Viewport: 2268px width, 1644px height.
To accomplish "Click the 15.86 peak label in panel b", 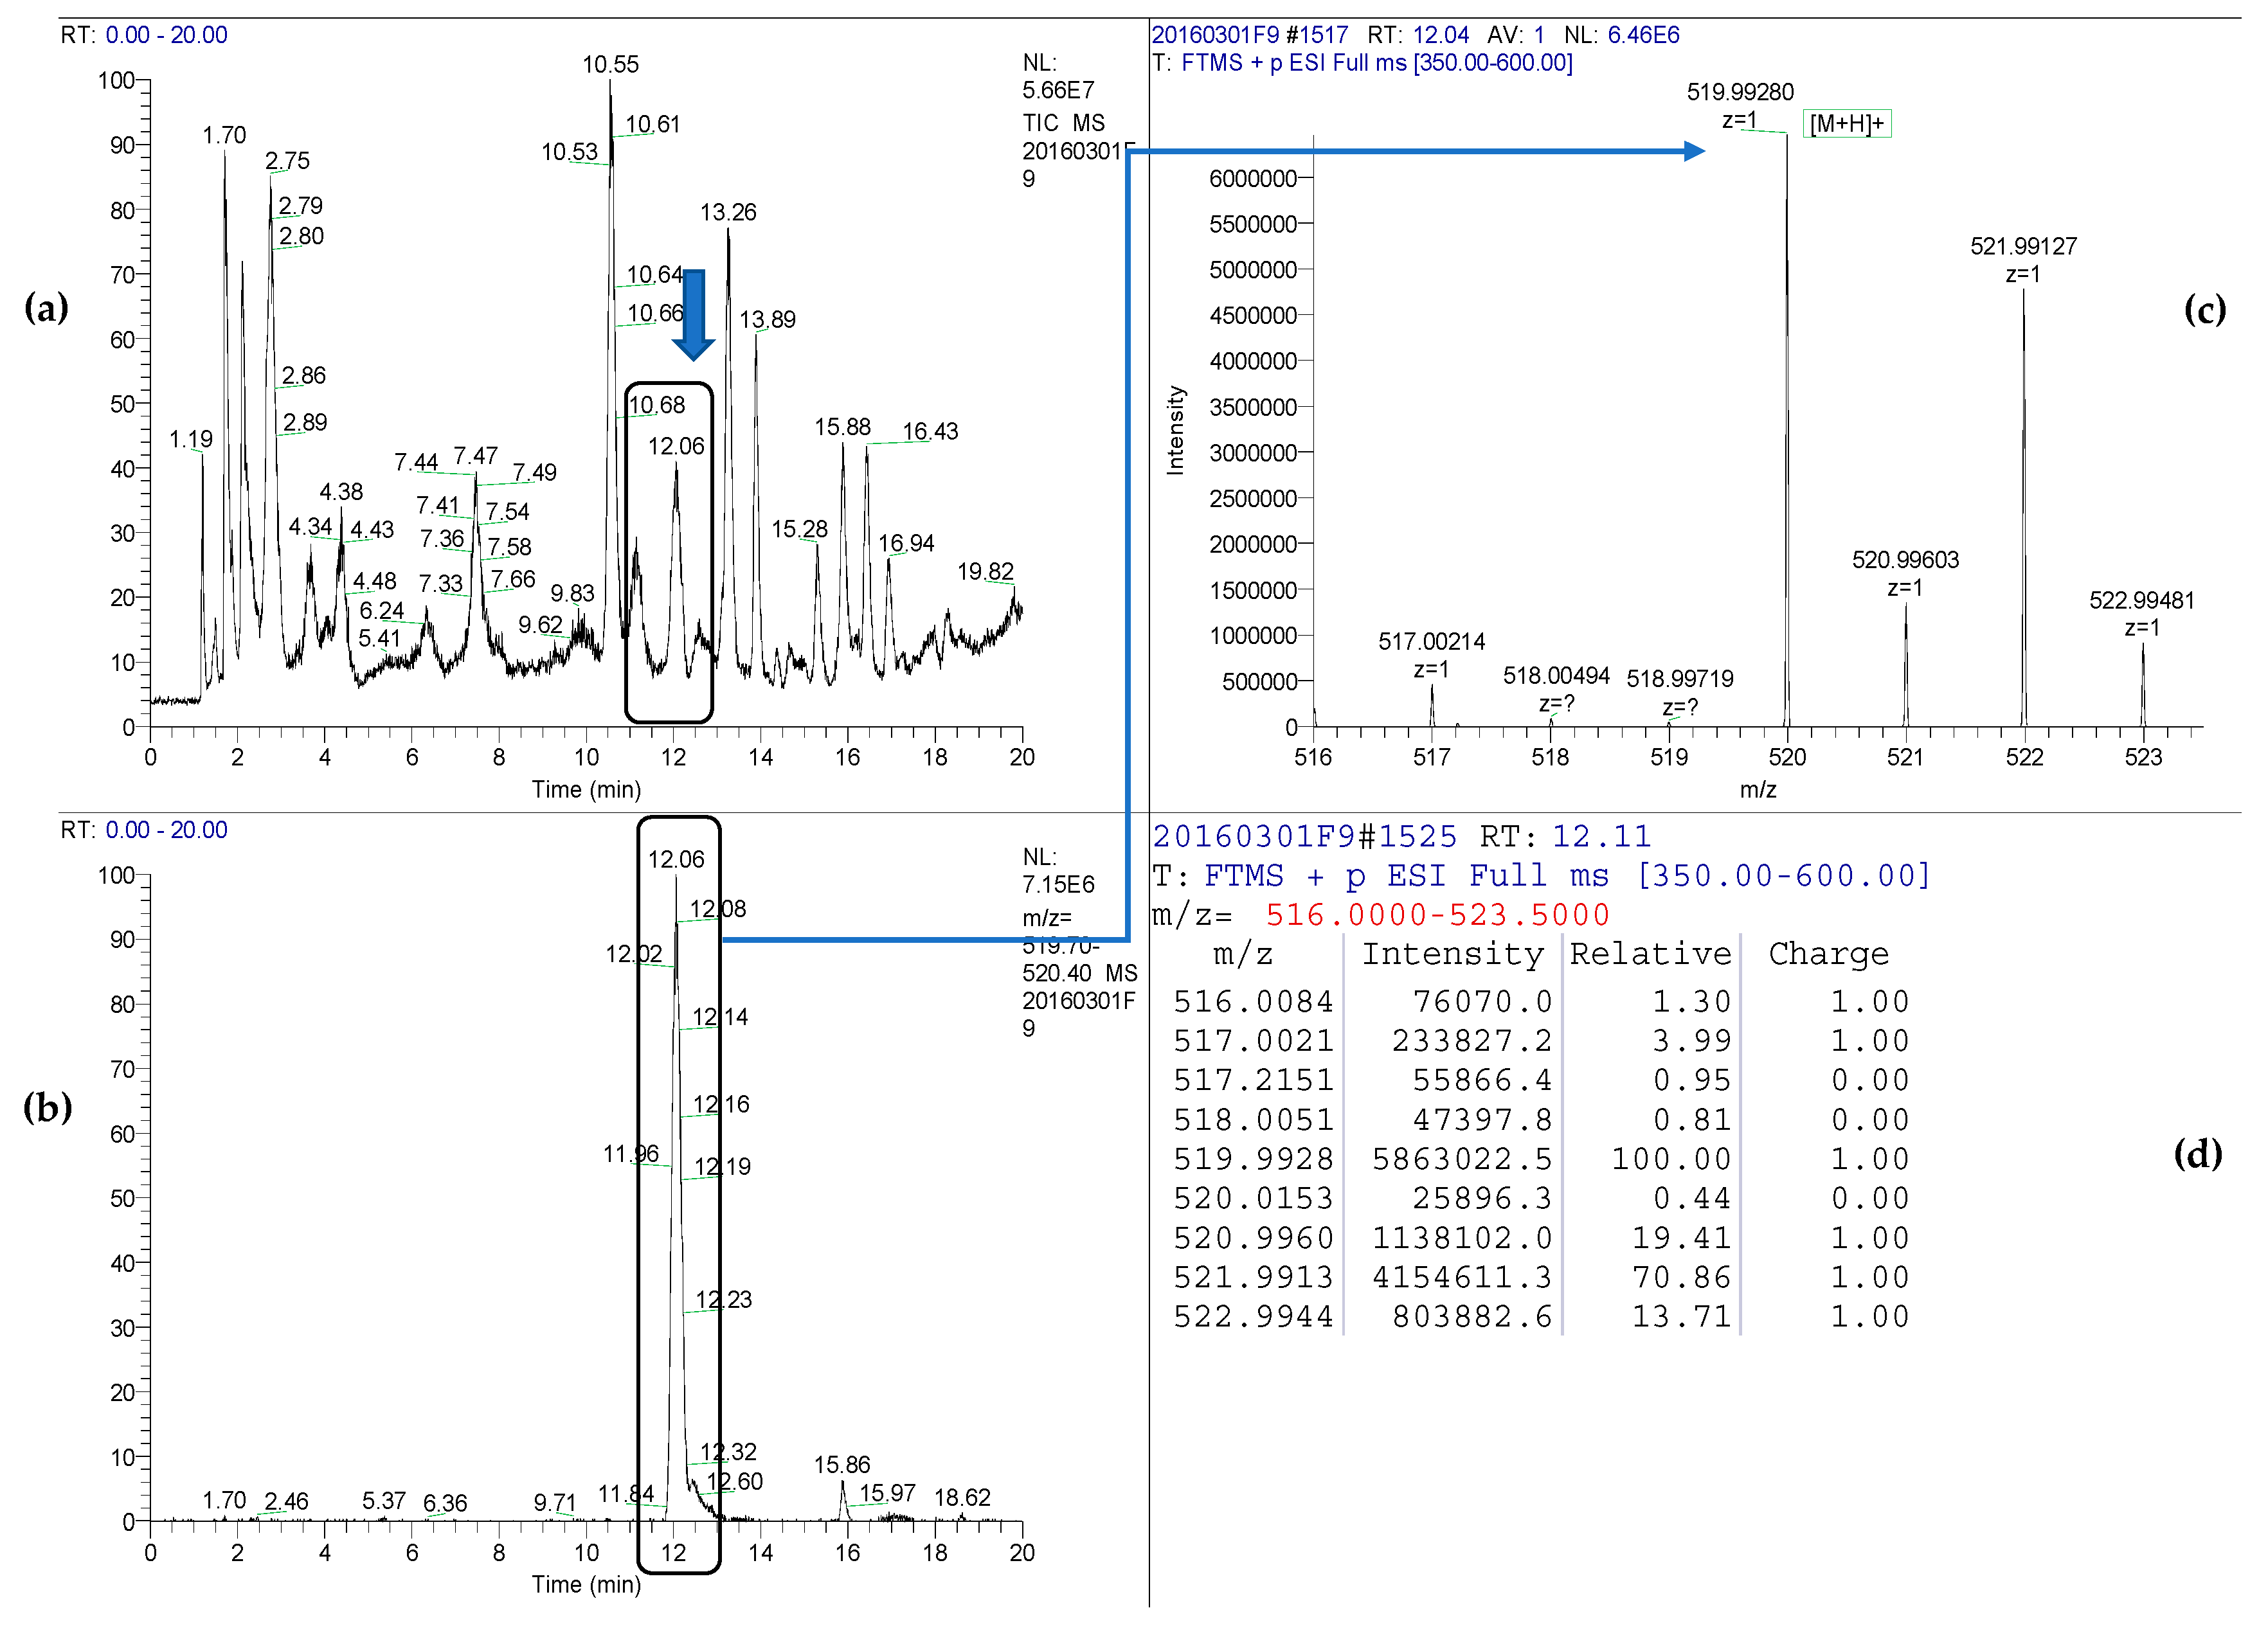I will (x=842, y=1465).
